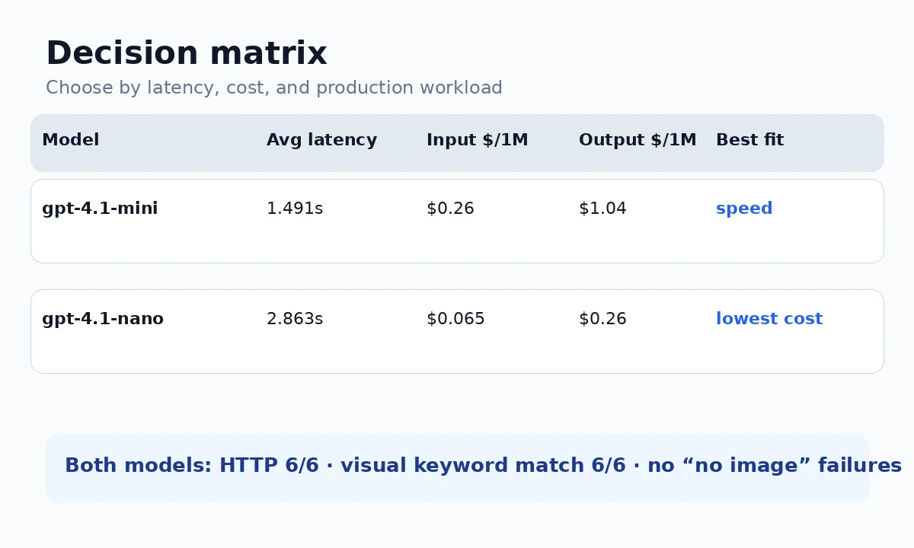Click the 2.863s latency value
The image size is (914, 548).
295,319
